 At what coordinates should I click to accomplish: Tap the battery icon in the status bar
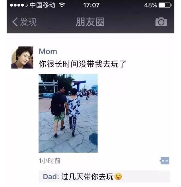click(x=165, y=5)
